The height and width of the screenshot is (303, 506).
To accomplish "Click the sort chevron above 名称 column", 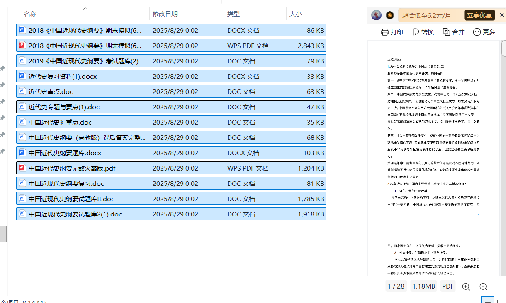I will pyautogui.click(x=85, y=8).
